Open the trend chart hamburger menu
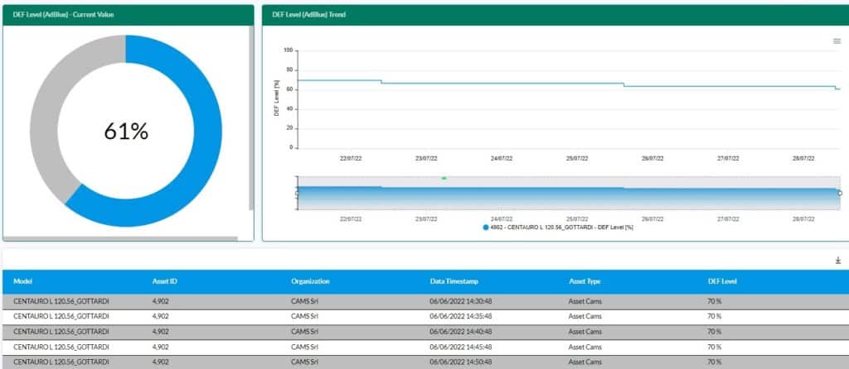 point(837,41)
